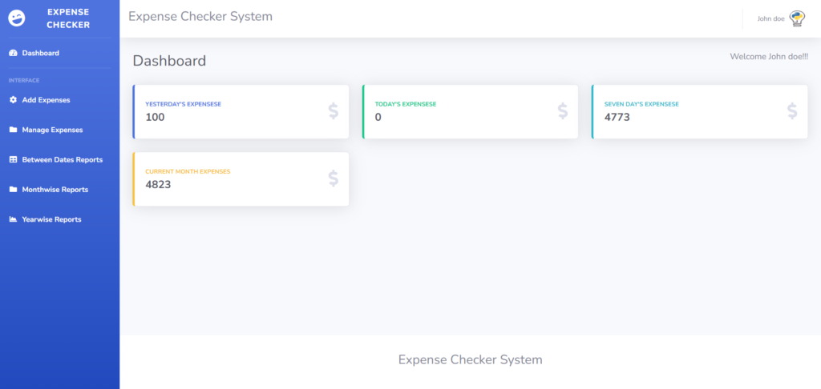Viewport: 821px width, 389px height.
Task: Click the dollar icon on Today's Expenses card
Action: 563,111
